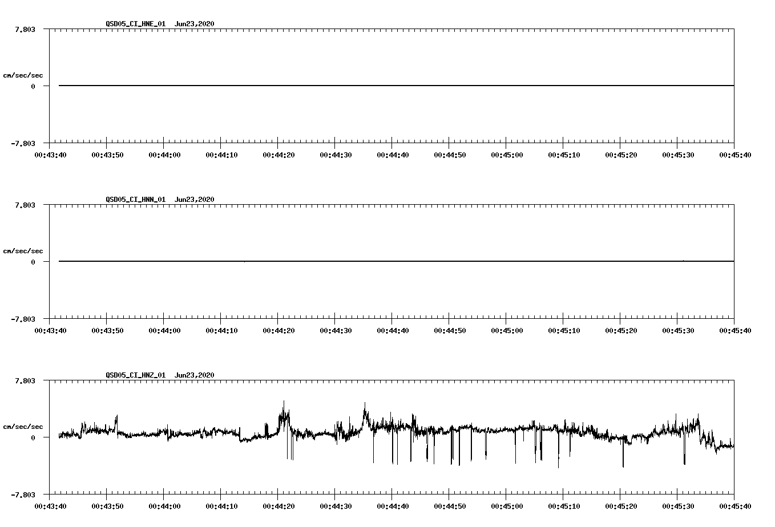Click the 00:44:20 time label under HNZ plot
This screenshot has height=527, width=775.
click(x=278, y=506)
